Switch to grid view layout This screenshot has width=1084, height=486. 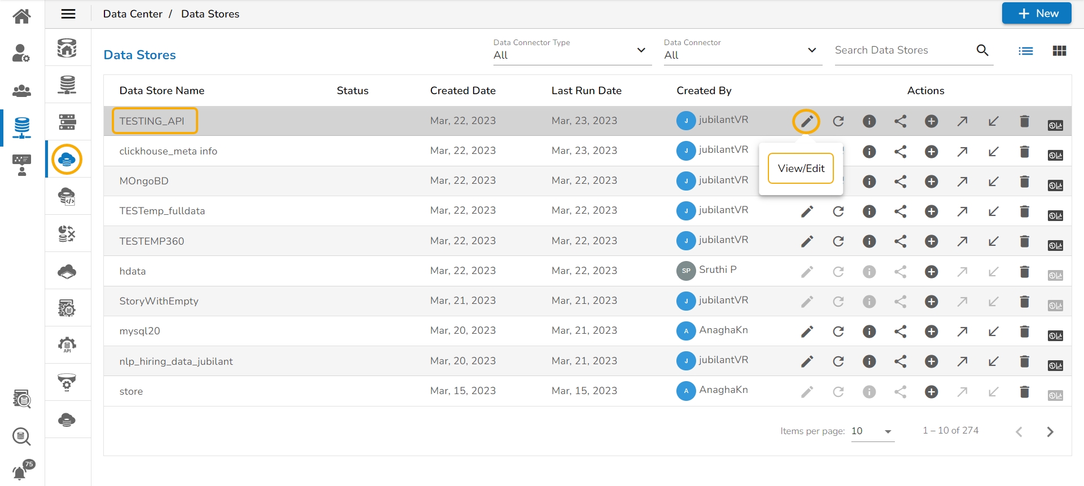click(x=1059, y=51)
